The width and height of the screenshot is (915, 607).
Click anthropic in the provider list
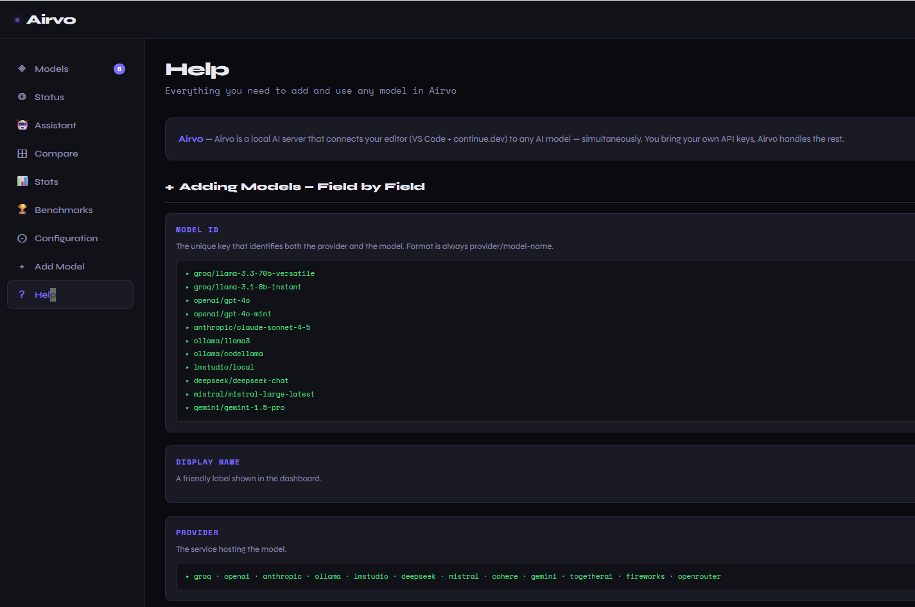coord(282,576)
